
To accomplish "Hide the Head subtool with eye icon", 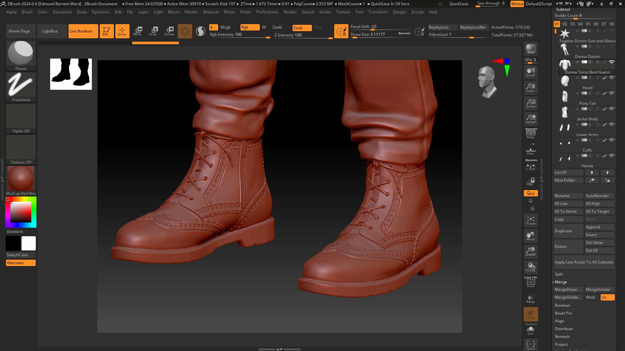I will pos(612,78).
